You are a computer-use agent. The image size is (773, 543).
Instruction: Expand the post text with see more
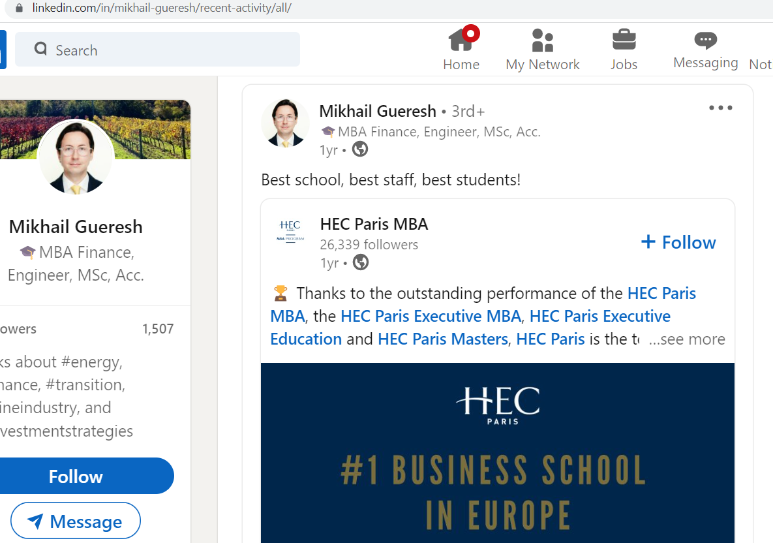(x=688, y=339)
